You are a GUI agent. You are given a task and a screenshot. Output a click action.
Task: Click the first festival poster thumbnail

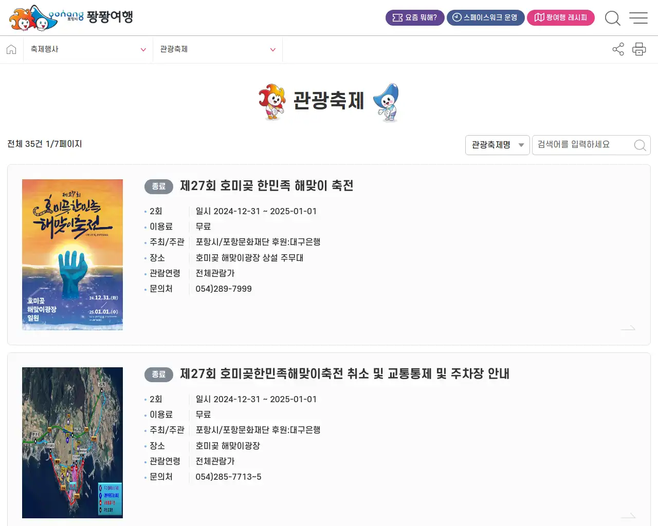tap(72, 255)
